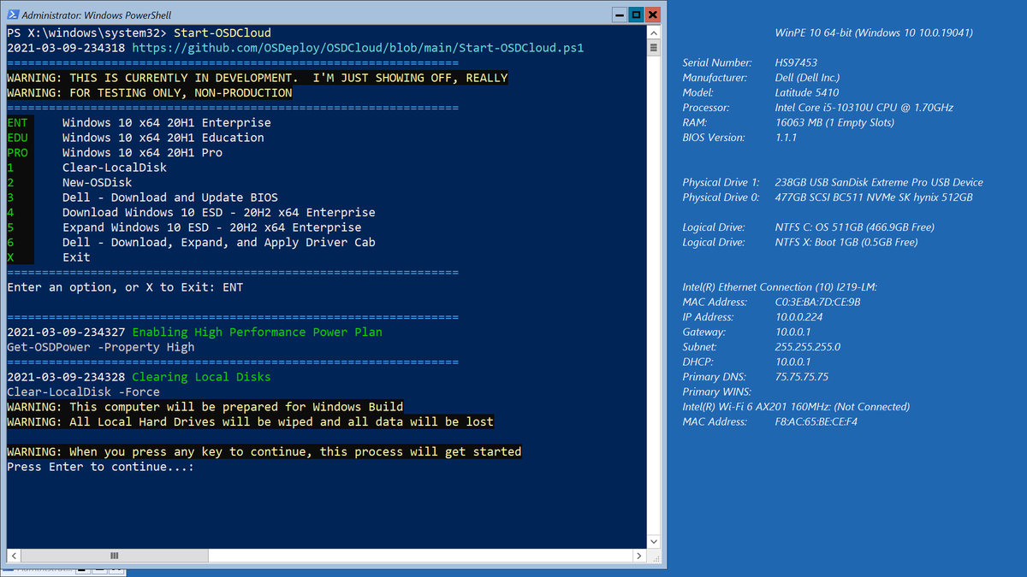Click the green 'Clearing Local Disks' text
Screen dimensions: 1027x577
click(x=201, y=377)
